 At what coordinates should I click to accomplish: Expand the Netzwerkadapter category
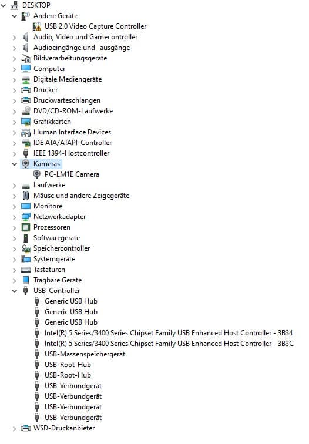tap(15, 217)
